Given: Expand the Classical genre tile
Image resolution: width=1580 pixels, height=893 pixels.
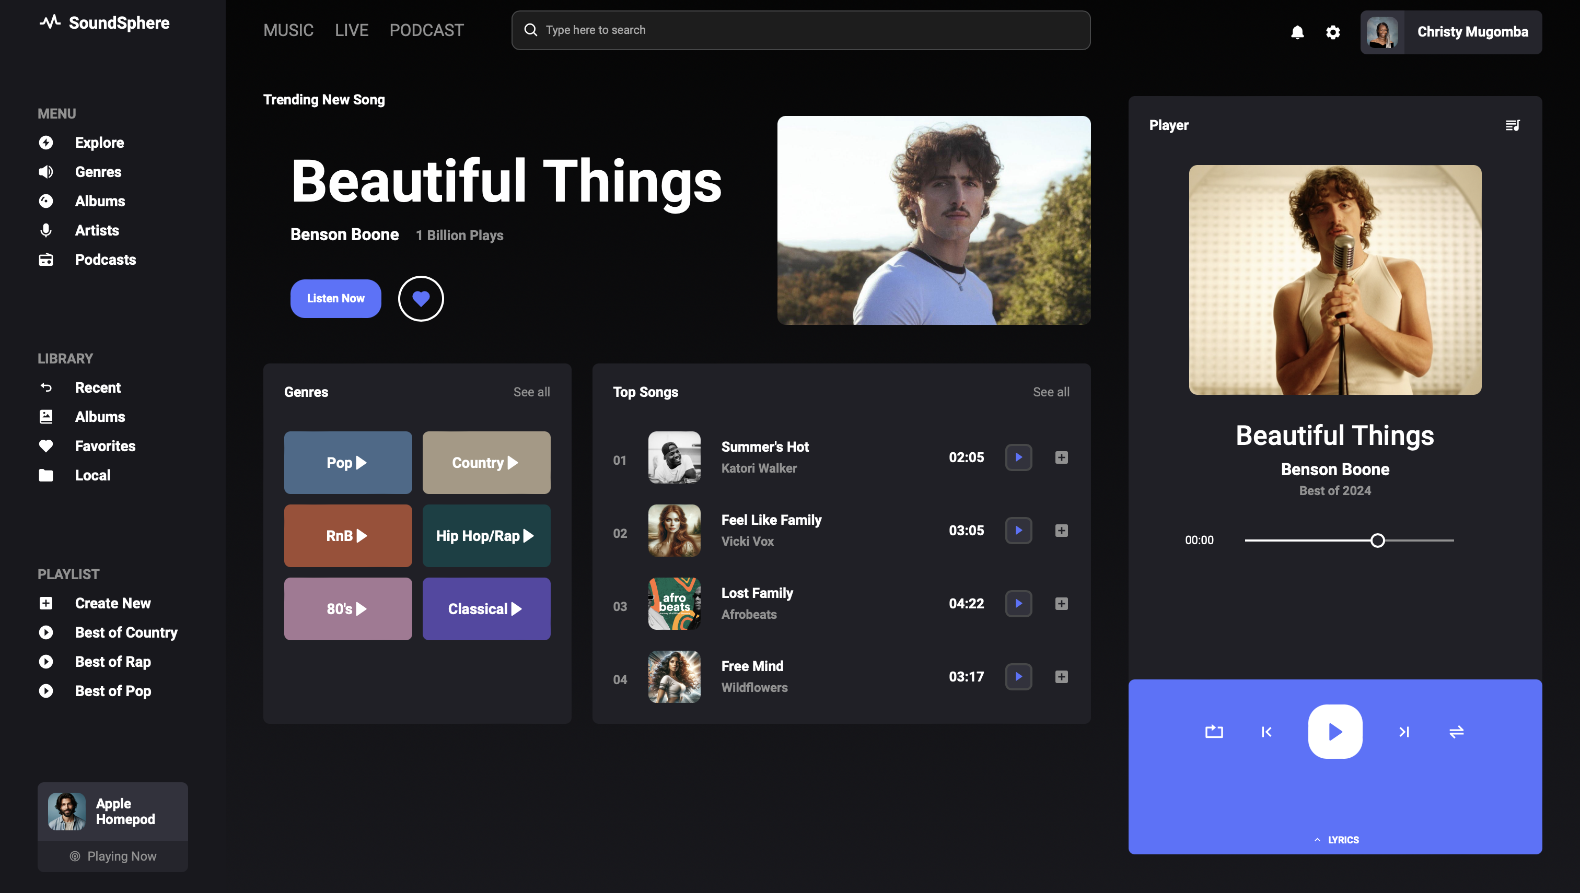Looking at the screenshot, I should pos(486,609).
